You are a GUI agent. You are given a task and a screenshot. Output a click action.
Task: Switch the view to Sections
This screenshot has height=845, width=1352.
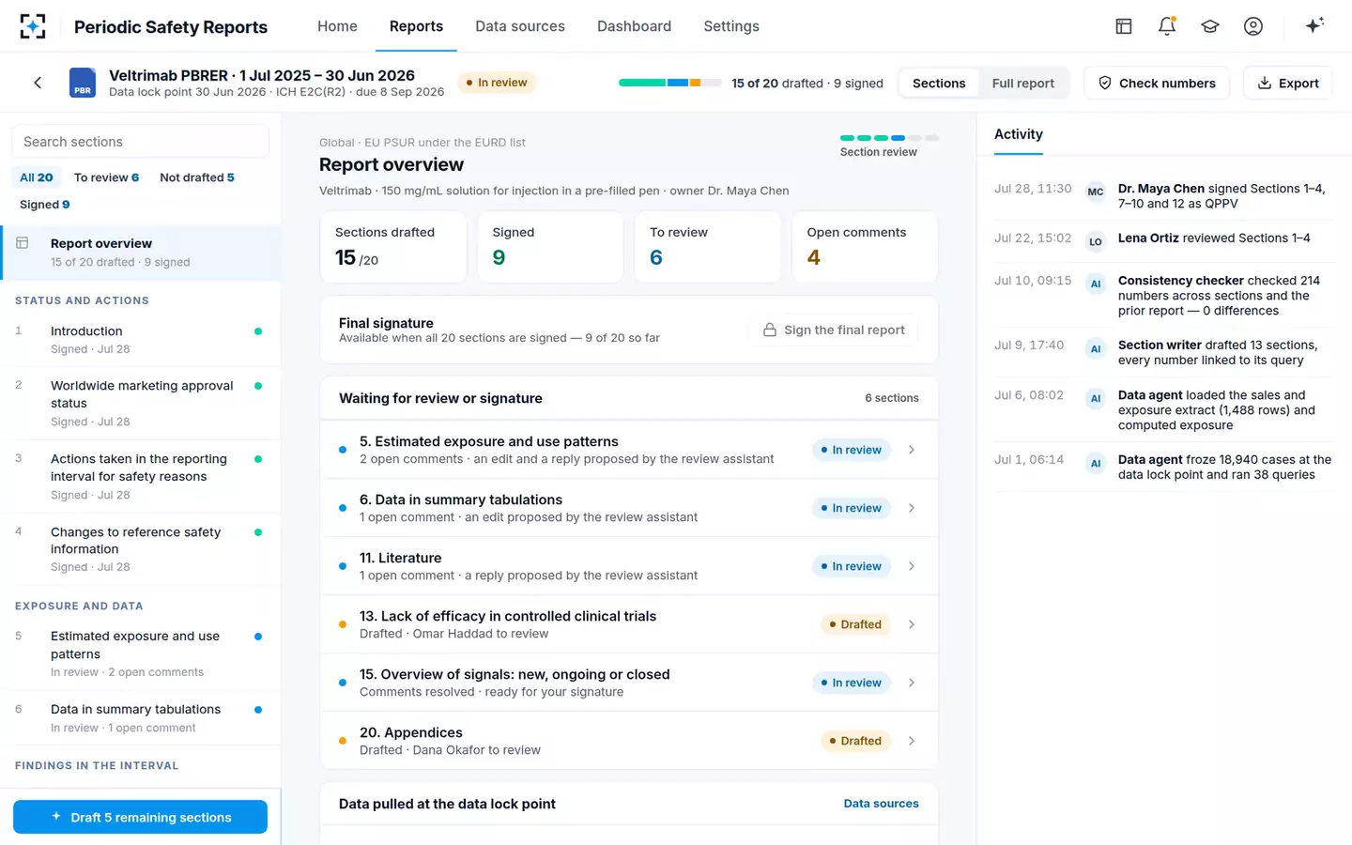tap(939, 83)
